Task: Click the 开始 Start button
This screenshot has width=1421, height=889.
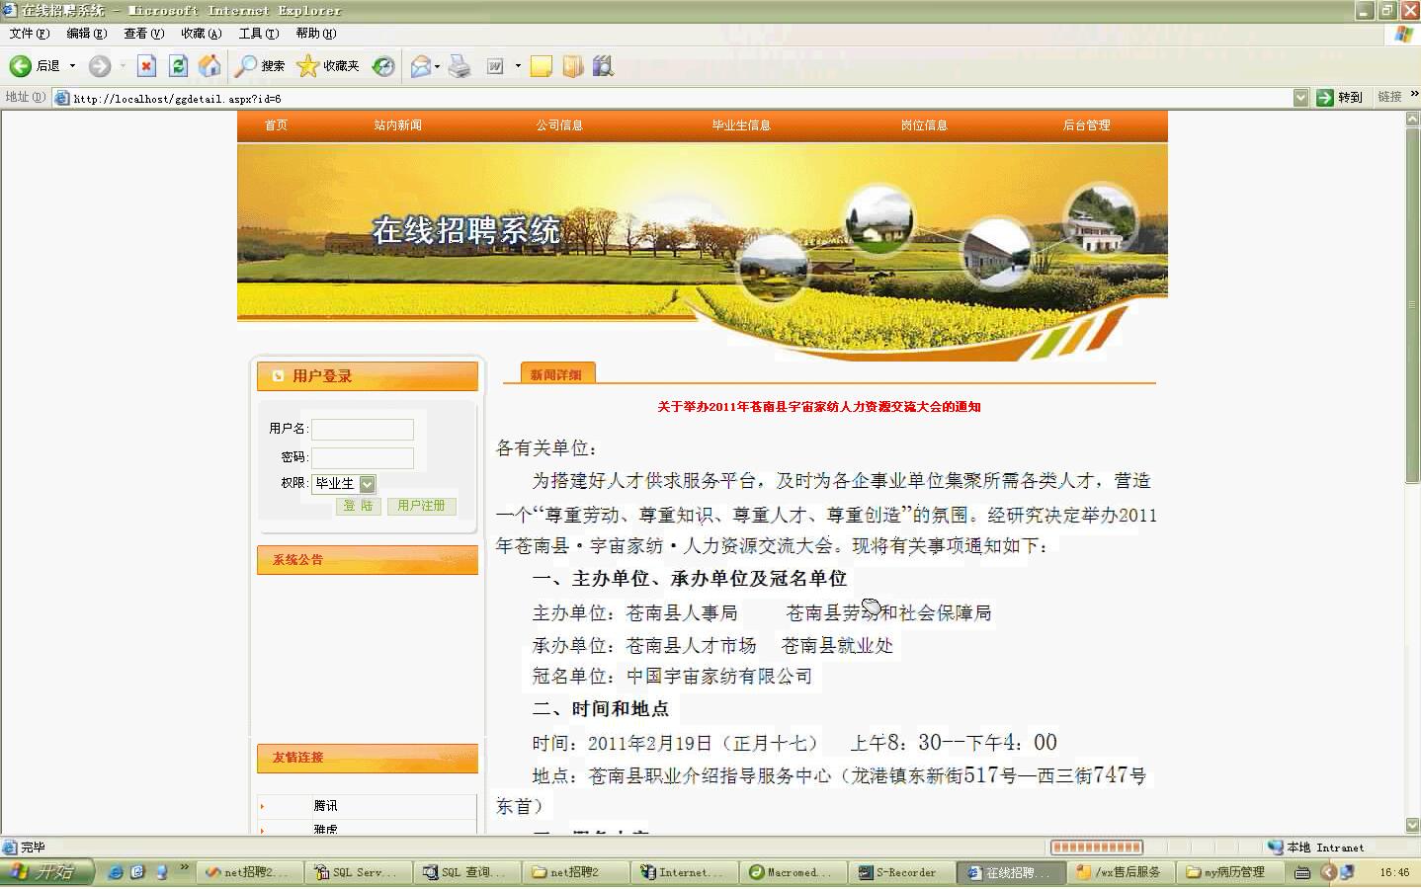Action: pyautogui.click(x=46, y=872)
